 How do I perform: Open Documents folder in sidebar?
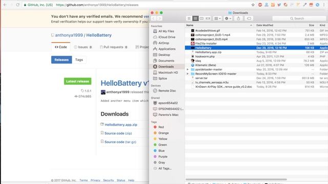166,61
